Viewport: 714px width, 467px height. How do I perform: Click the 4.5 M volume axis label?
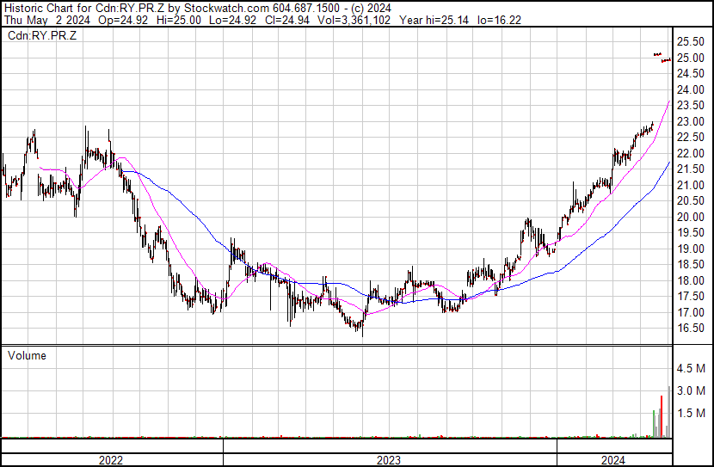[691, 369]
